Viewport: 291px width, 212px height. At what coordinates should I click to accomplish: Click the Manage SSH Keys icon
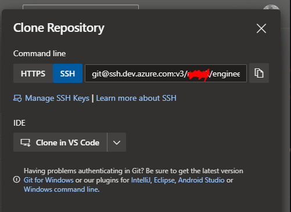coord(17,98)
